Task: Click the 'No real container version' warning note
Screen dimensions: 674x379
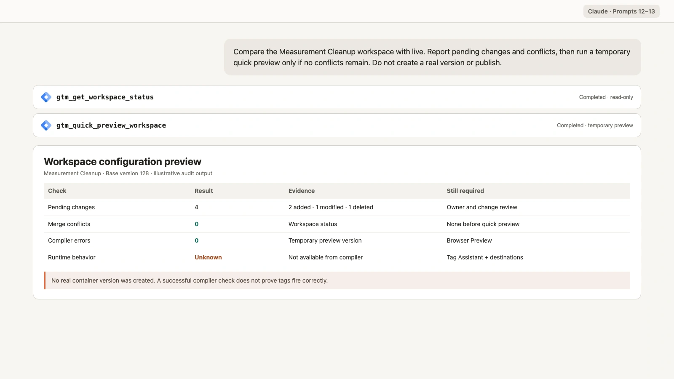Action: coord(337,280)
